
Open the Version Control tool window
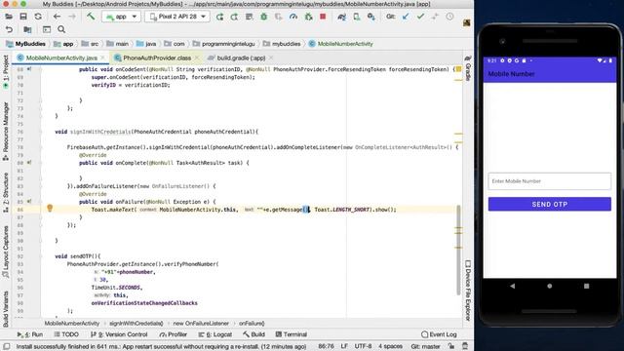(x=119, y=334)
